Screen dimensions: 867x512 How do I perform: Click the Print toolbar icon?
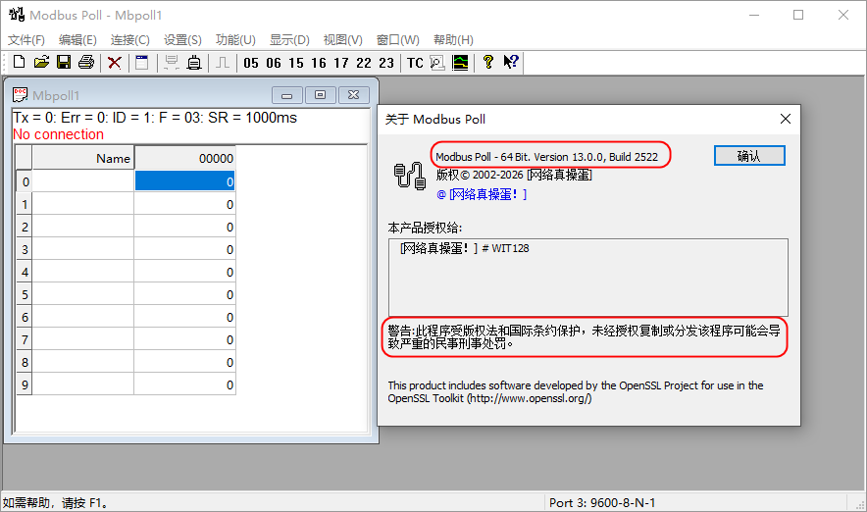pyautogui.click(x=86, y=63)
